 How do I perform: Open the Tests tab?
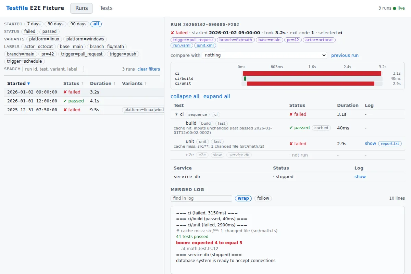click(x=106, y=8)
